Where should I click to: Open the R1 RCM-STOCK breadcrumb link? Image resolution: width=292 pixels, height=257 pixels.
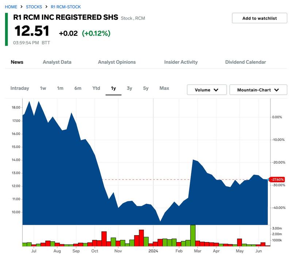pyautogui.click(x=66, y=7)
